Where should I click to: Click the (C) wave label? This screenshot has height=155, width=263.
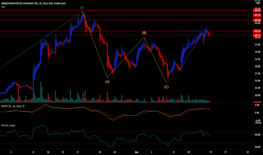point(166,87)
